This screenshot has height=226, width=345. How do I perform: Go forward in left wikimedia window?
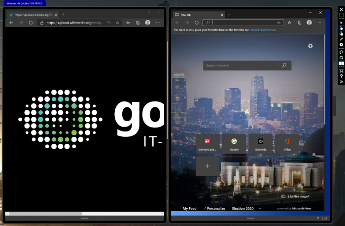(21, 23)
